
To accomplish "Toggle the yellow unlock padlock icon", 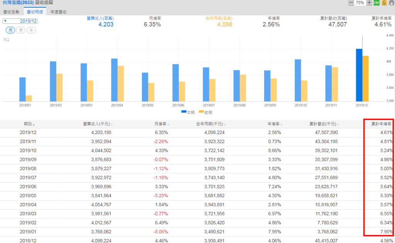I will click(384, 3).
